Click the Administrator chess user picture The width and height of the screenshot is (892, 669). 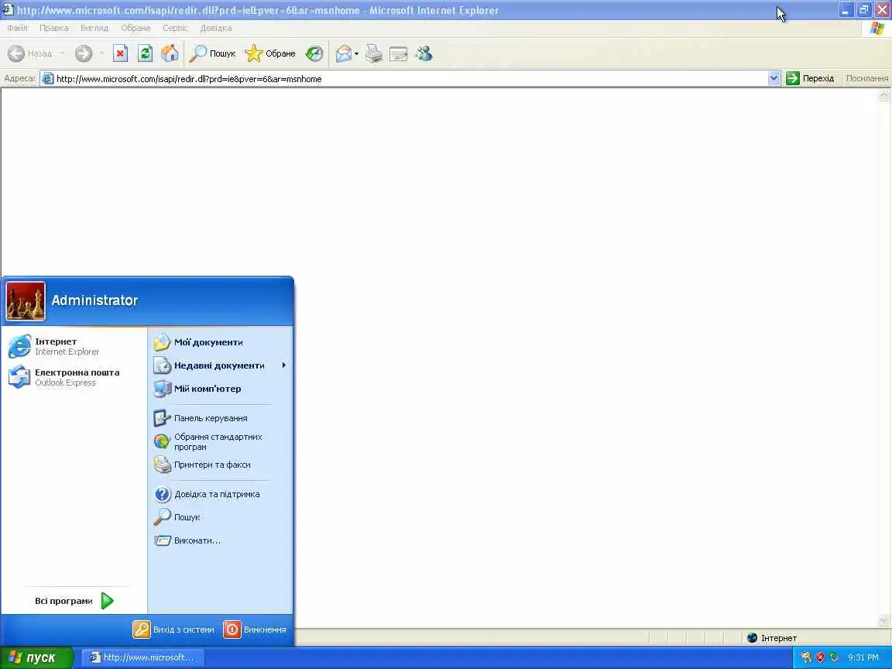point(26,301)
